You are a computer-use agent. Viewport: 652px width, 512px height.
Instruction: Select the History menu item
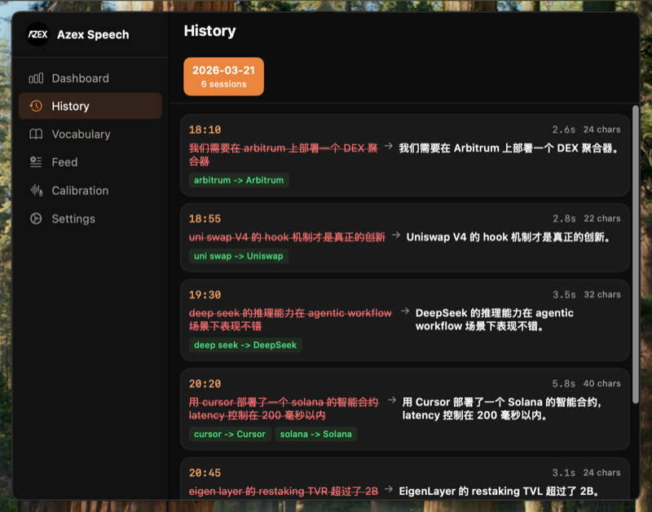coord(90,106)
